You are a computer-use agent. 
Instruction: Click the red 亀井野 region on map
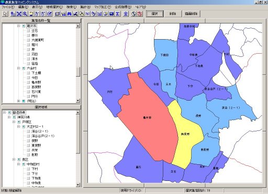click(x=147, y=117)
